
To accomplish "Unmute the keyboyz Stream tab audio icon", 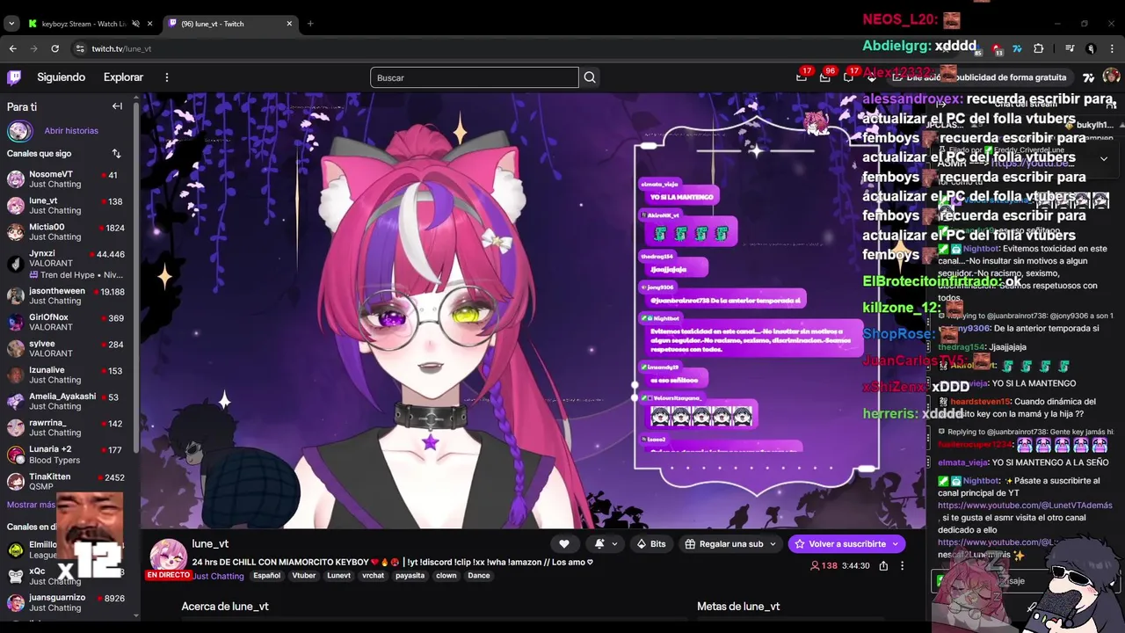I will click(134, 24).
